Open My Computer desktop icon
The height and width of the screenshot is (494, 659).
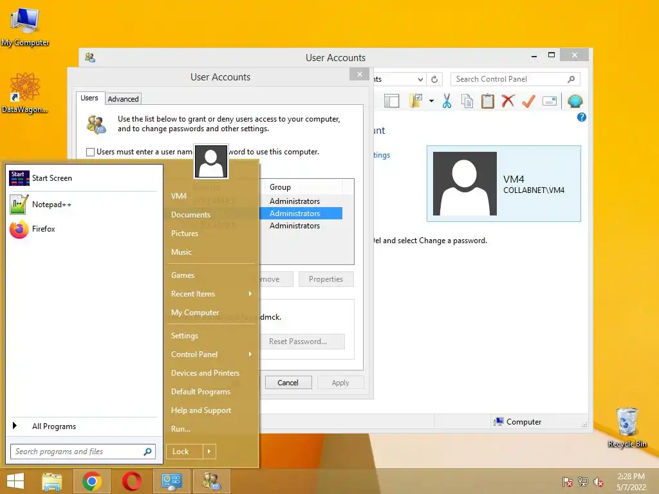click(25, 27)
